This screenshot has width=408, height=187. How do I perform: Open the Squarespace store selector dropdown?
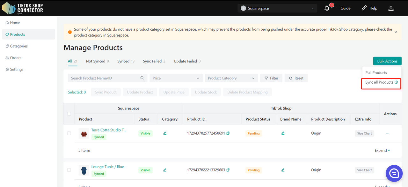pyautogui.click(x=277, y=8)
